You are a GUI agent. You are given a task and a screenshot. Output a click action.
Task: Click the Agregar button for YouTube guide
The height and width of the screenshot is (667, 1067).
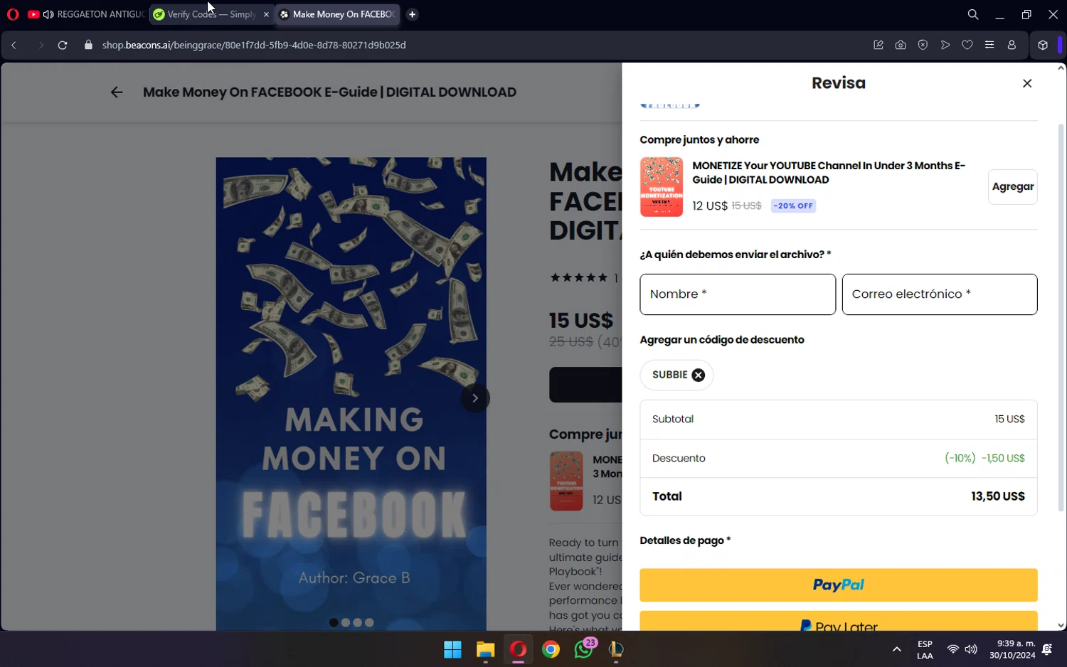pos(1013,187)
